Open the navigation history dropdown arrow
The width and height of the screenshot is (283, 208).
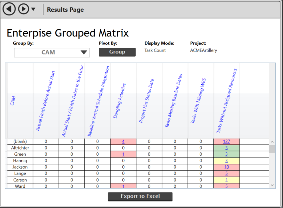pyautogui.click(x=34, y=9)
